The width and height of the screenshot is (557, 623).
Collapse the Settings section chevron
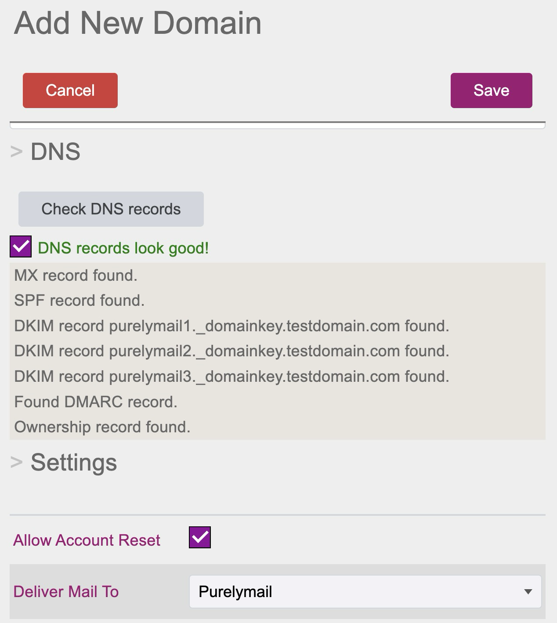(x=16, y=462)
